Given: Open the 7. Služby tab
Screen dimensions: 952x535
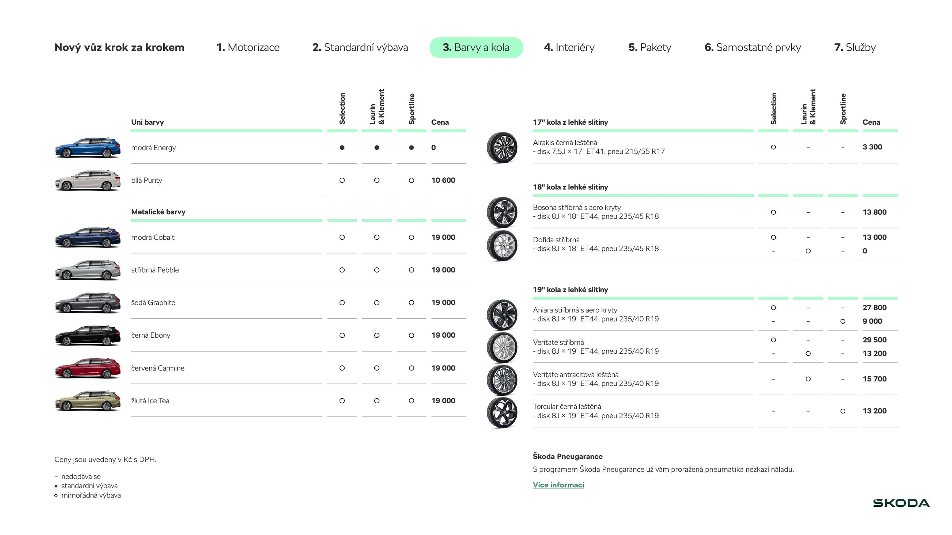Looking at the screenshot, I should [855, 47].
